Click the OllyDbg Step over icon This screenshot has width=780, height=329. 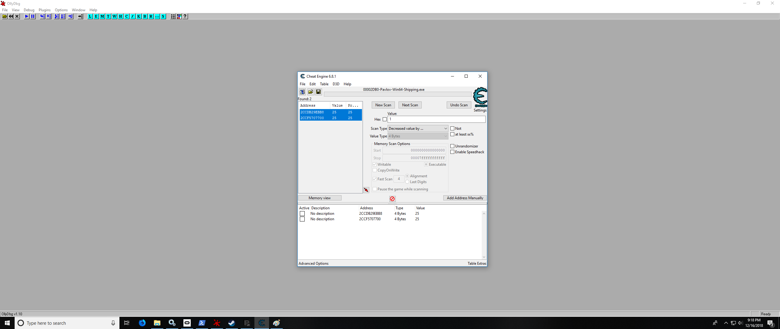click(49, 16)
